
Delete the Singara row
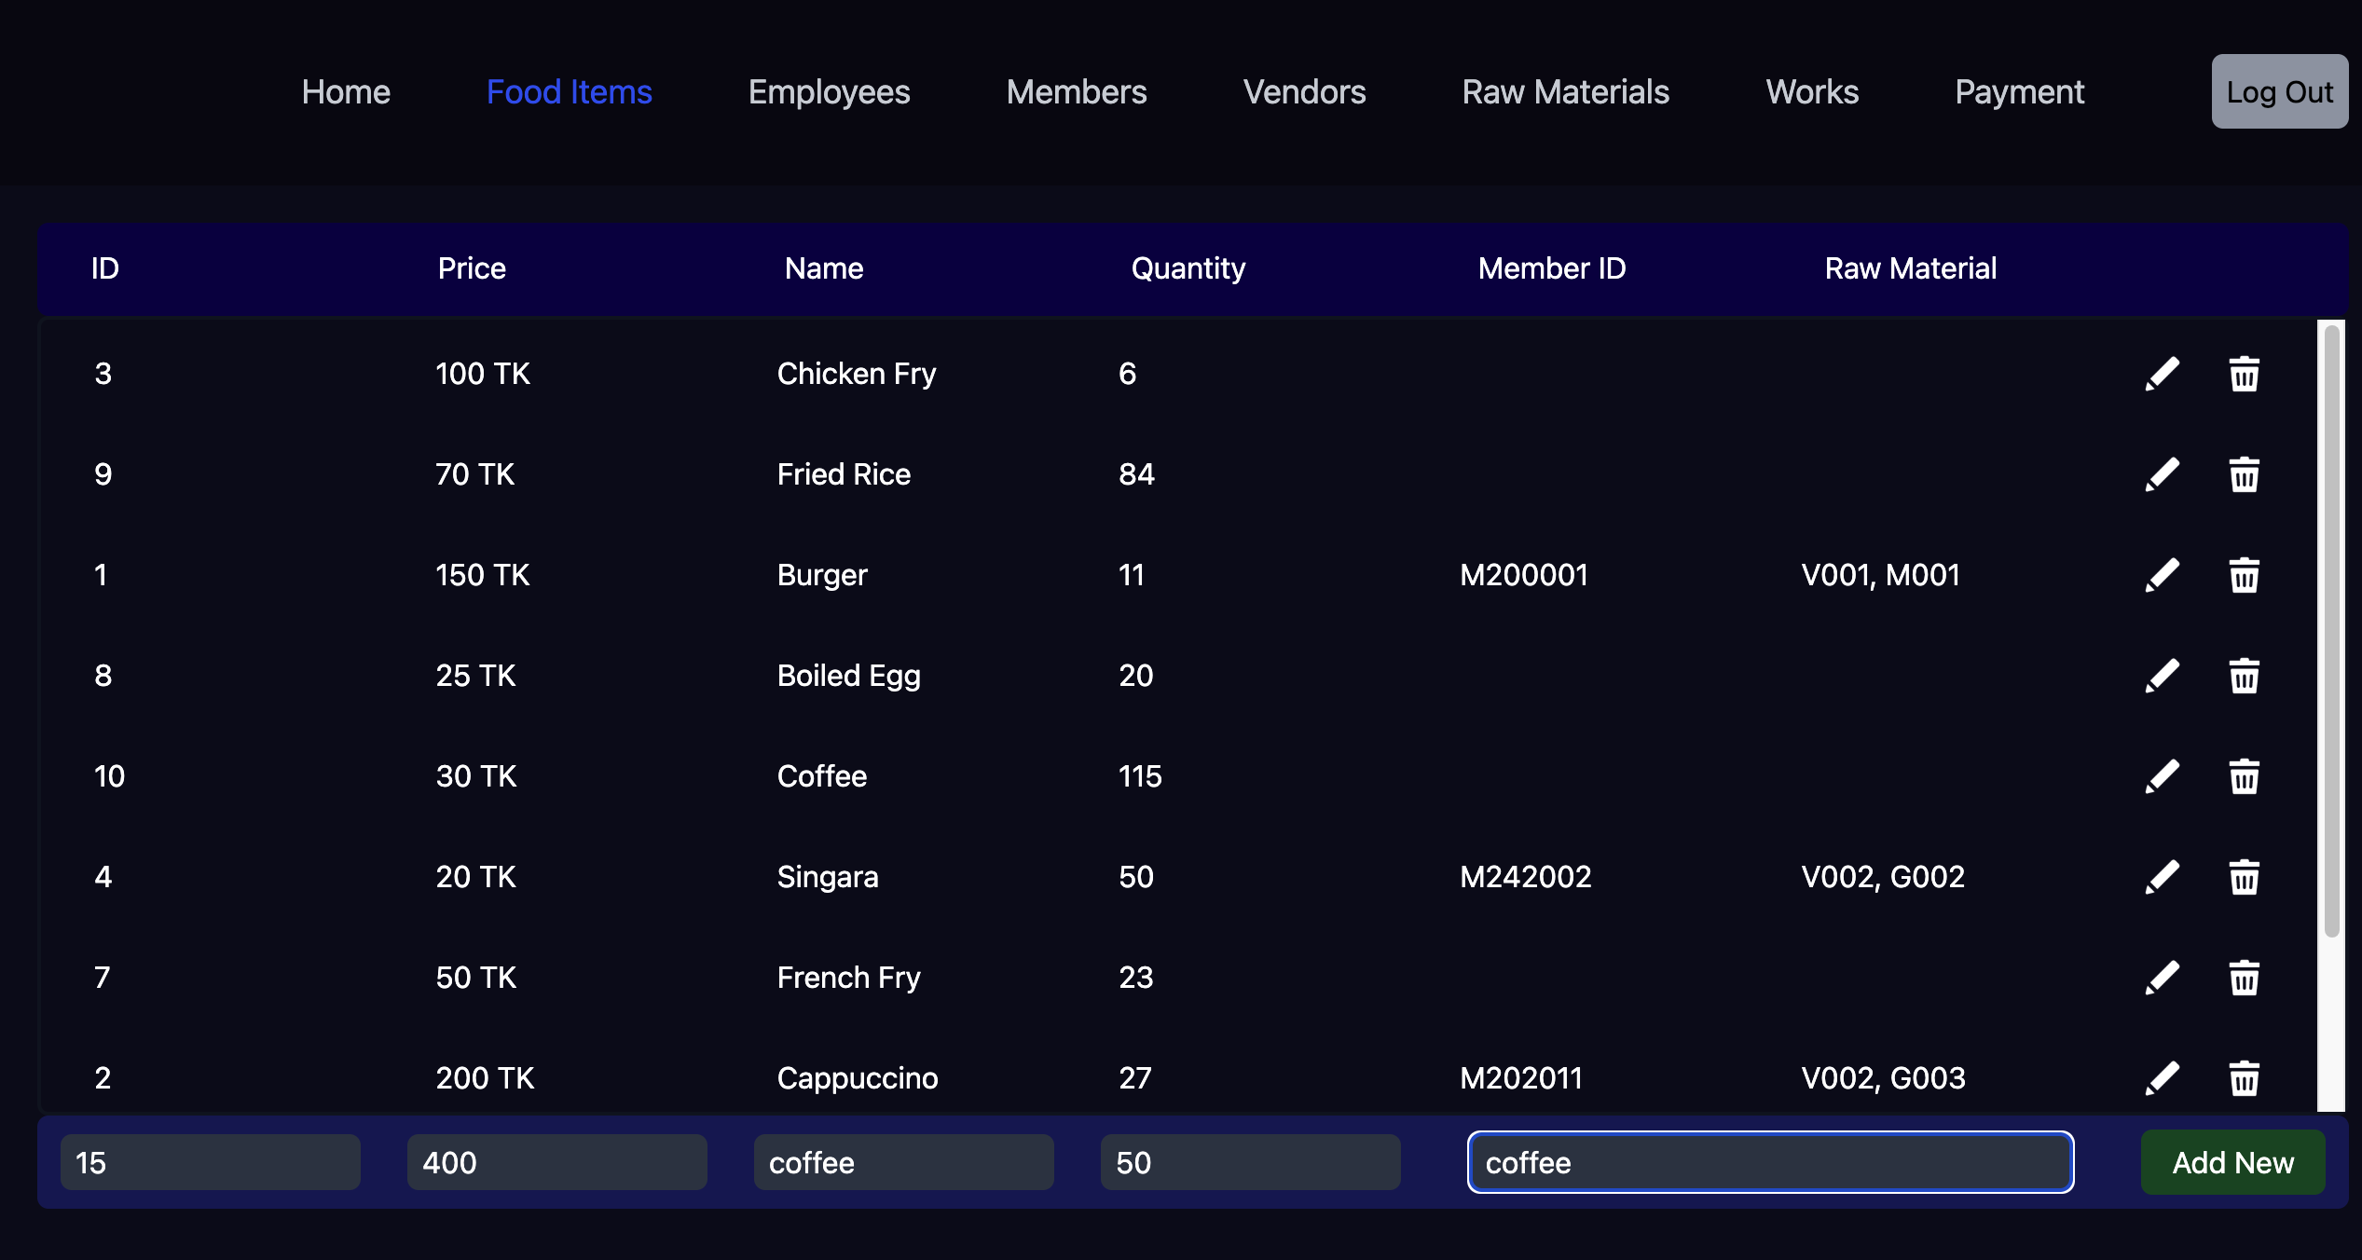tap(2244, 877)
